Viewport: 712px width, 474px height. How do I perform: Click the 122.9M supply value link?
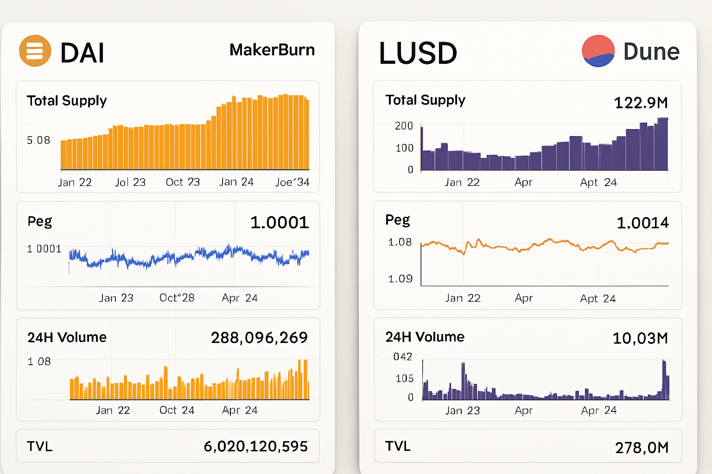[x=641, y=101]
